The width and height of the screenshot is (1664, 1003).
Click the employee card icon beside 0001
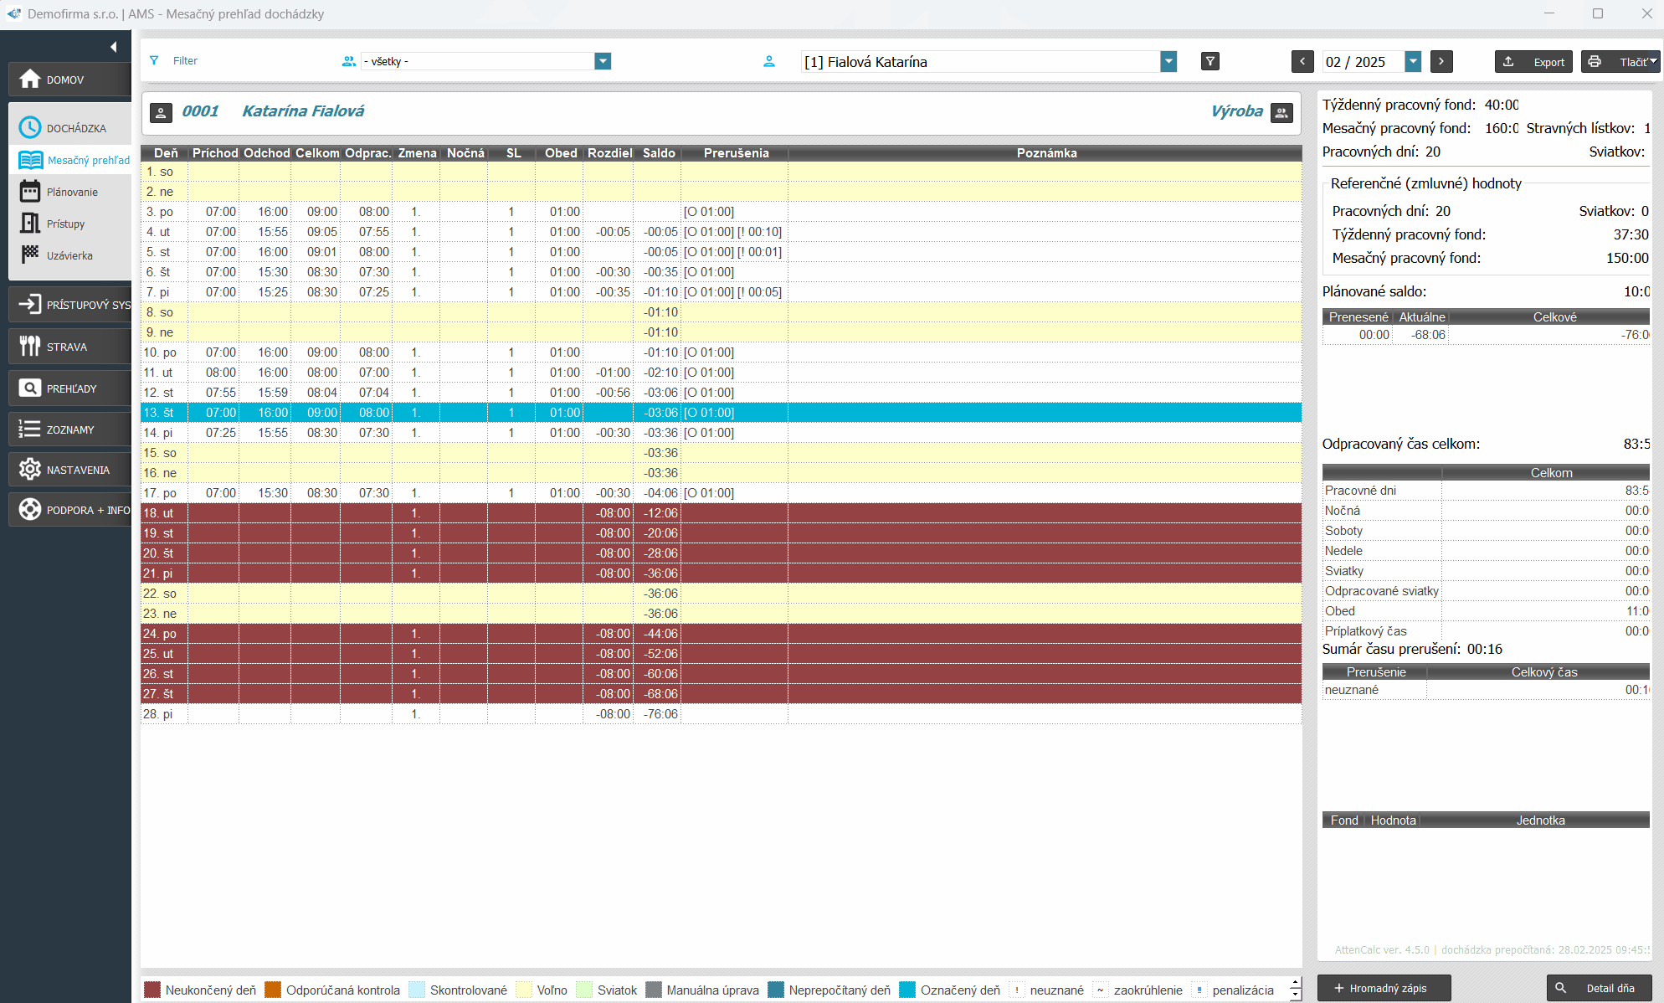click(161, 112)
